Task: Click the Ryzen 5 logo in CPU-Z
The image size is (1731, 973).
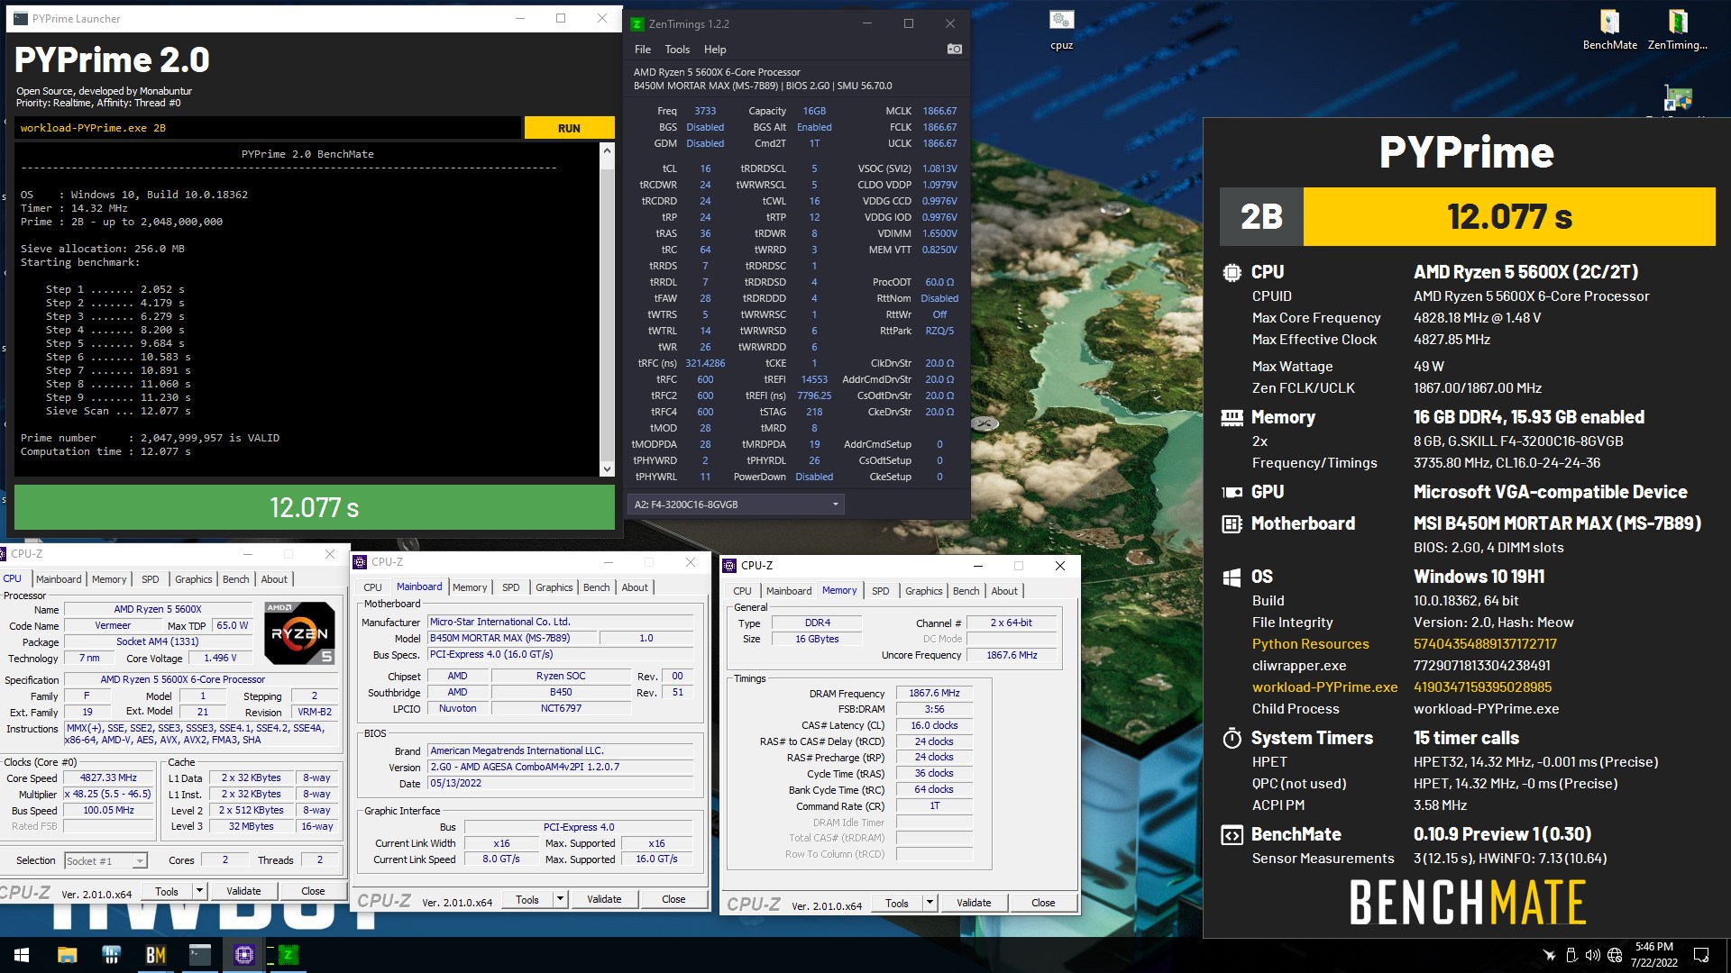Action: click(x=299, y=633)
